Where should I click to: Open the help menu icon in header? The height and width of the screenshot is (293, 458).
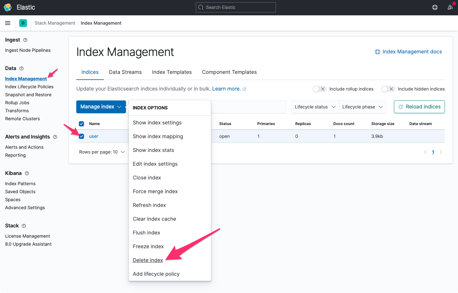pos(435,7)
